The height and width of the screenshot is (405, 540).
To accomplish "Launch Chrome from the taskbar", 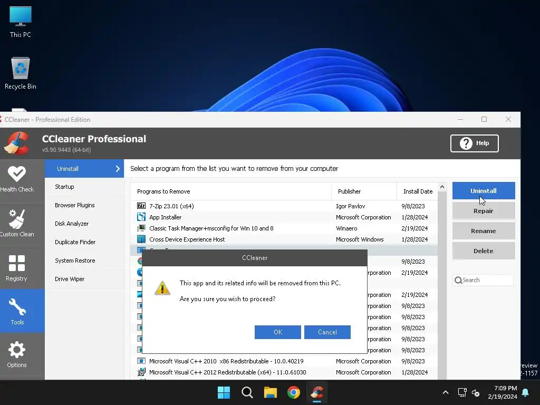I will point(293,392).
